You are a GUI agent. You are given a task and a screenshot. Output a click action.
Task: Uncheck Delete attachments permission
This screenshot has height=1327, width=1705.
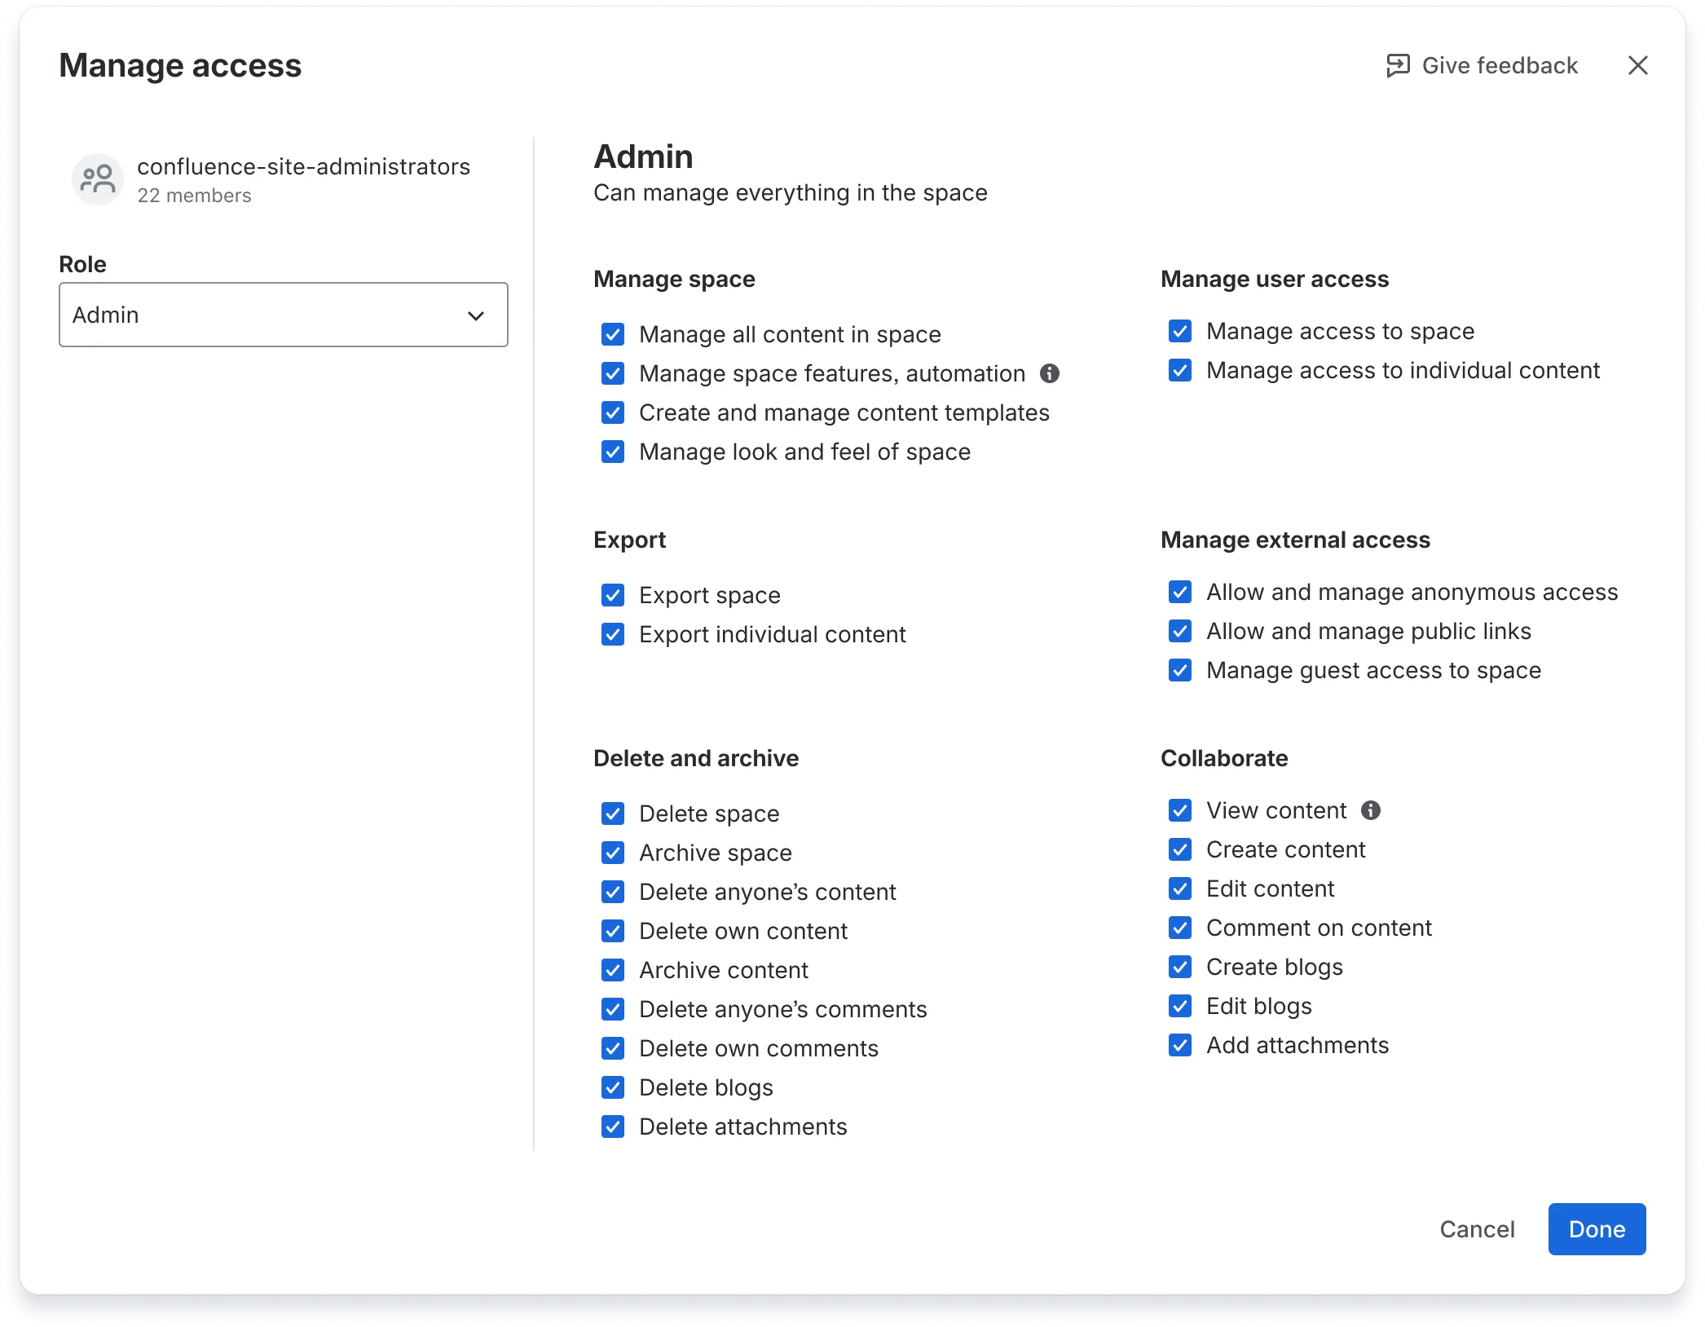point(613,1126)
